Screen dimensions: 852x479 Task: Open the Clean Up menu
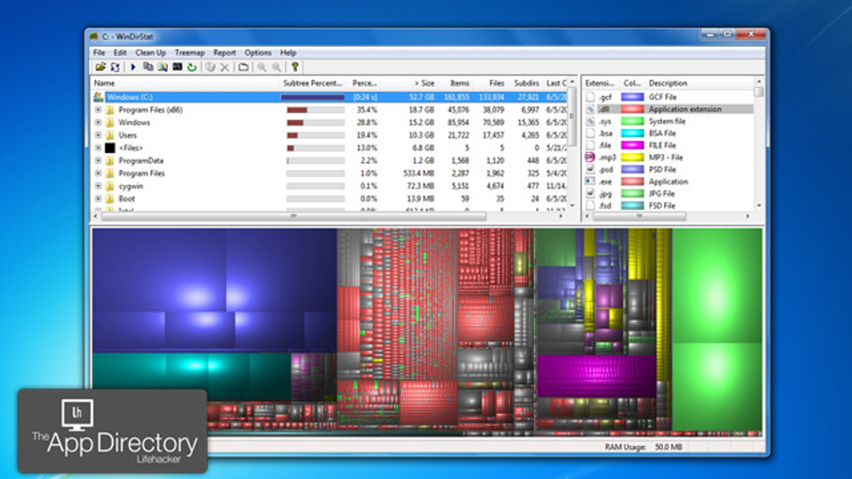click(151, 53)
